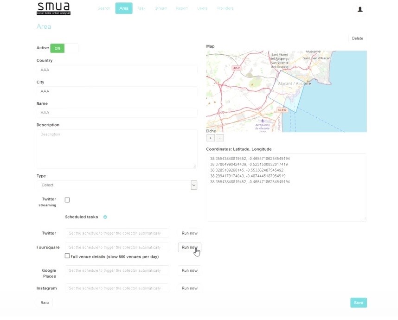Switch the Active toggle off

click(58, 48)
